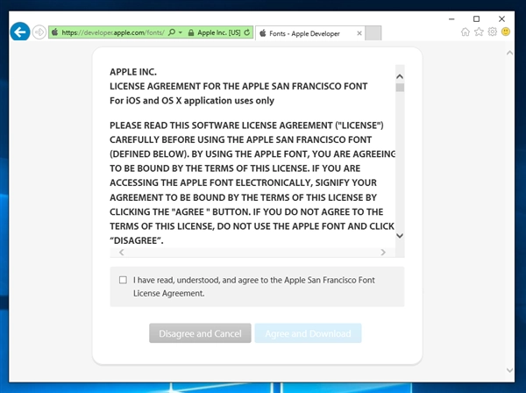Click the browser back arrow button

[x=20, y=32]
